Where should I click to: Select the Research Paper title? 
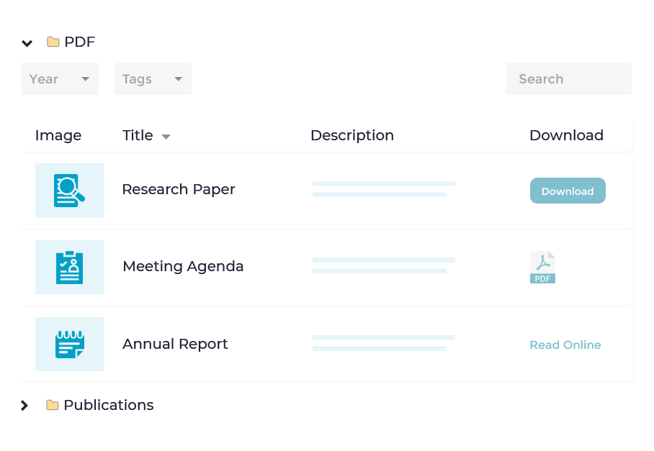[179, 189]
